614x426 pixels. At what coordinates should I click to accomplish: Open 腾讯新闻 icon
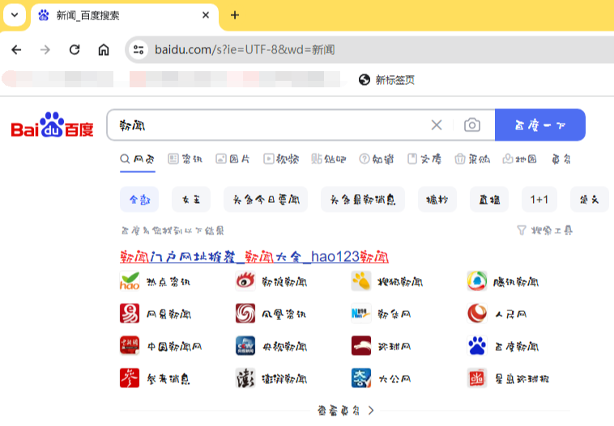point(477,281)
